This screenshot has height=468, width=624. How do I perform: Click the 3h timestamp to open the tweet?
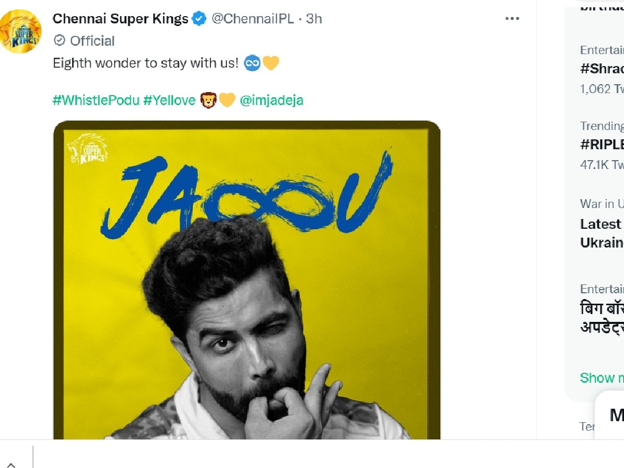(x=314, y=18)
